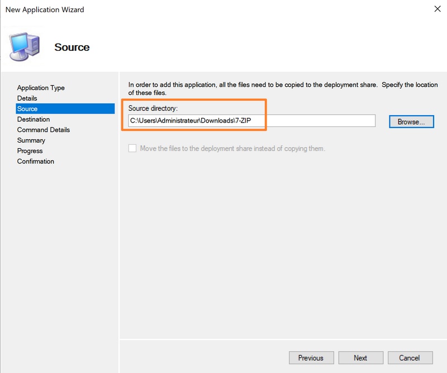447x373 pixels.
Task: Click inside the Source directory text field
Action: pos(251,121)
